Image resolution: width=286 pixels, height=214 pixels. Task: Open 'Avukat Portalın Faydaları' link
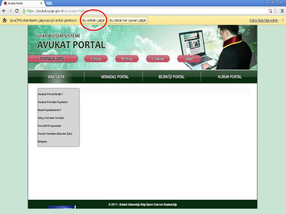point(53,102)
